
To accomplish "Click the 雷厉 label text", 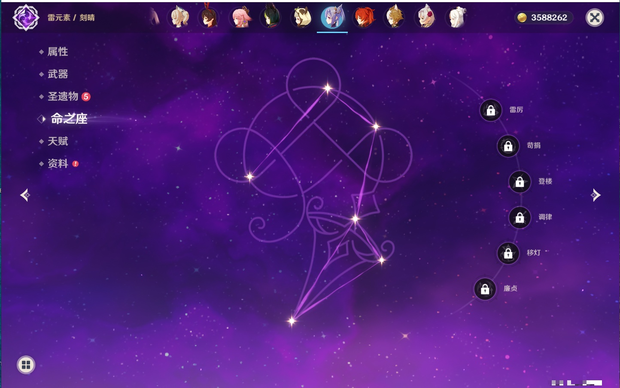I will [516, 110].
